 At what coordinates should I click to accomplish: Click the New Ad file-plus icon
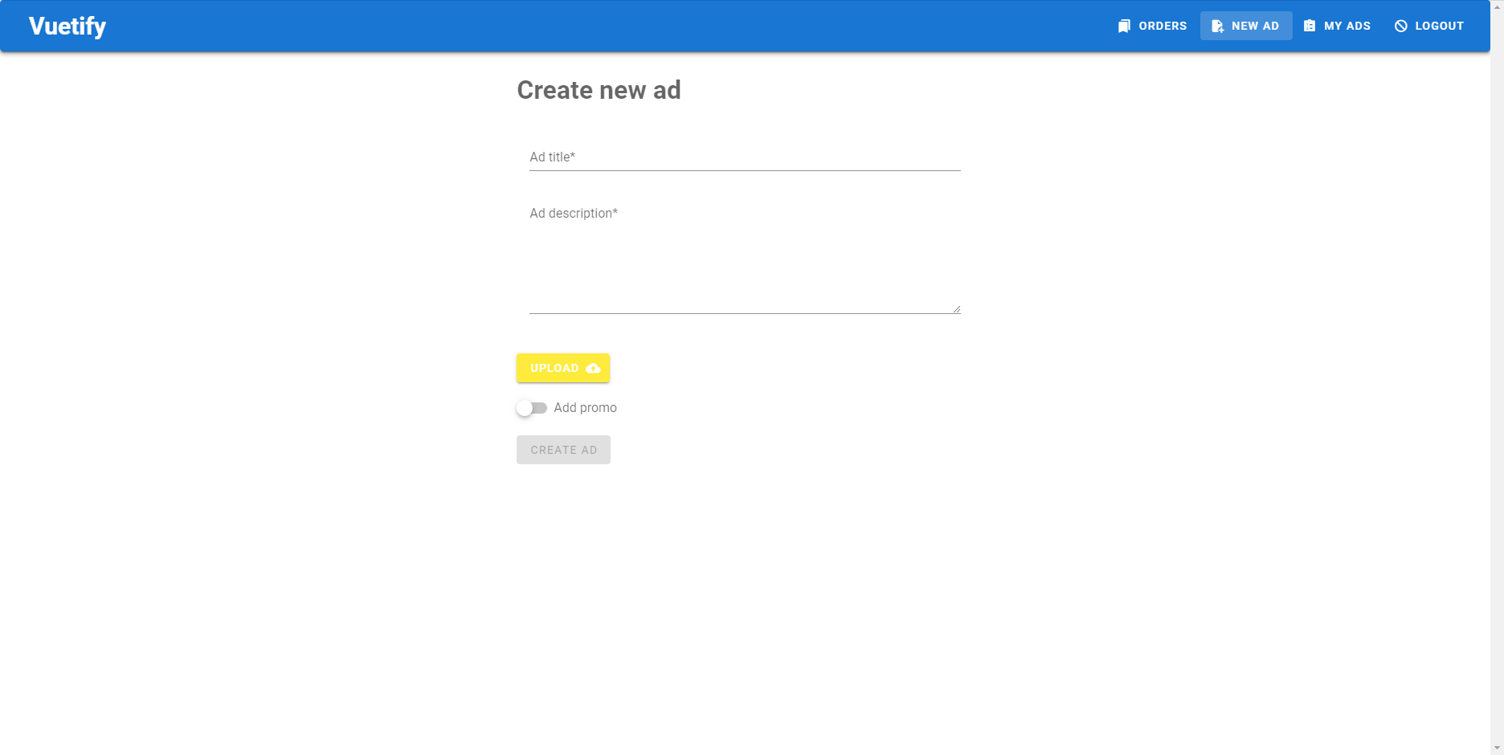(1217, 26)
